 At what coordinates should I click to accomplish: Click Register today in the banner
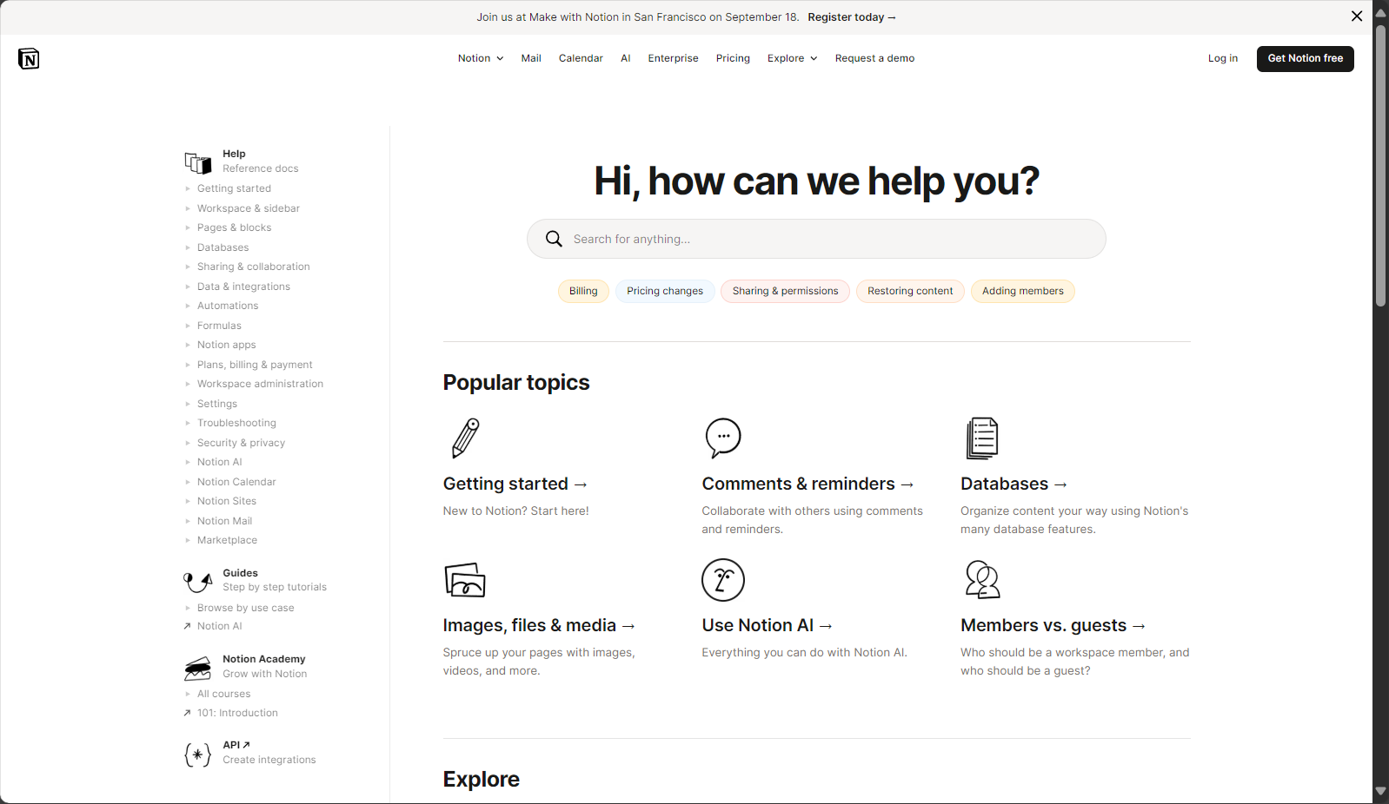(x=852, y=17)
